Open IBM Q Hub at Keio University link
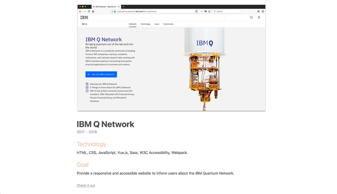Viewport: 337px width, 194px height. click(x=112, y=96)
